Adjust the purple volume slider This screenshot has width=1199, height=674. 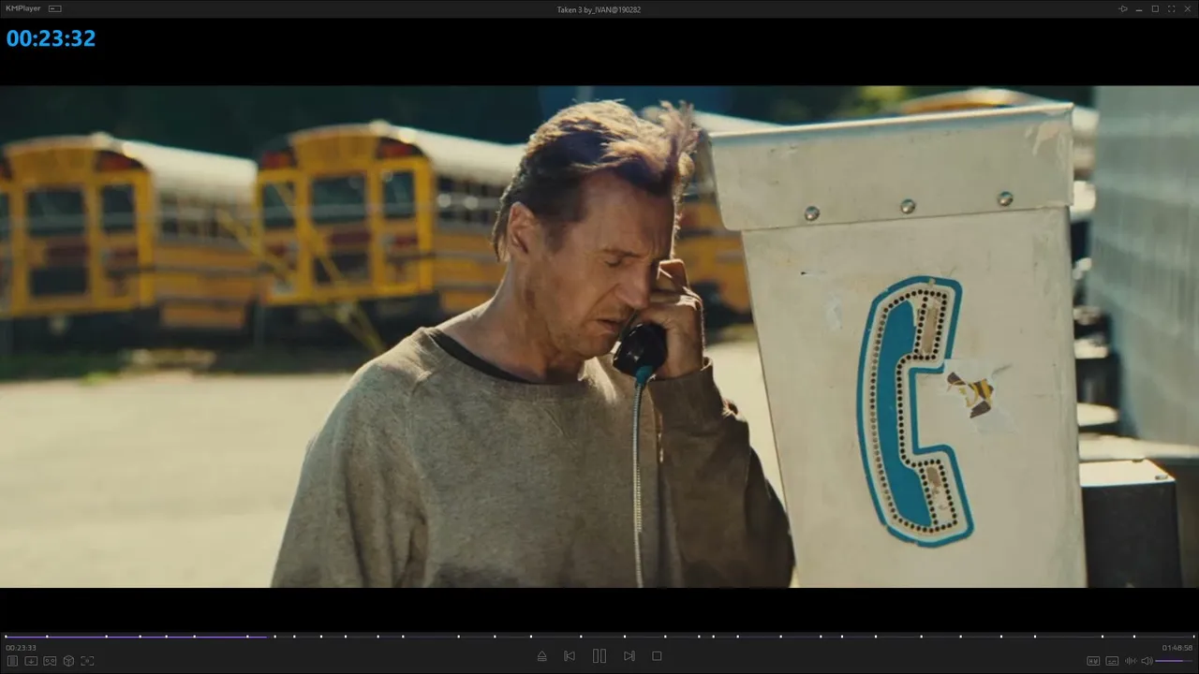1175,661
